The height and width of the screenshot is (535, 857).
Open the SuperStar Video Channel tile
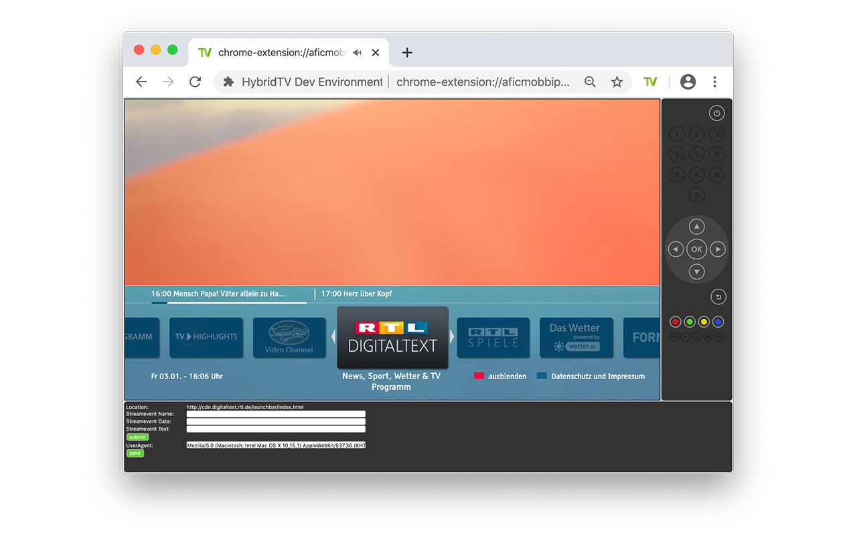(289, 338)
